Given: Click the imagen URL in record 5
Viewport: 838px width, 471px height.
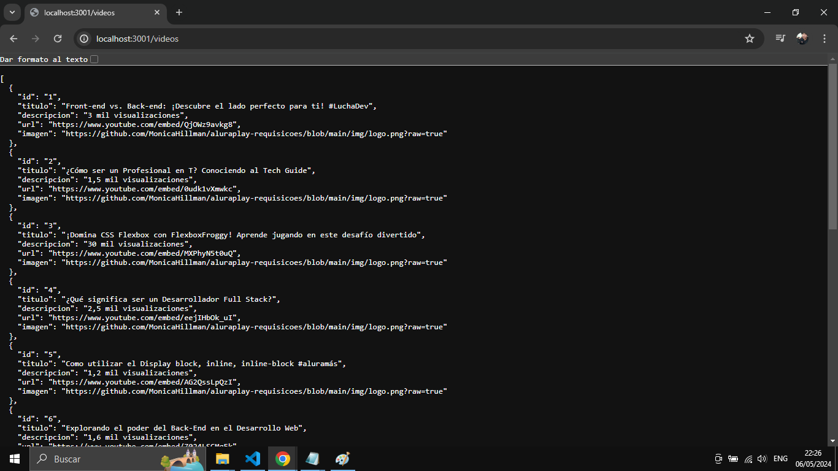Looking at the screenshot, I should pyautogui.click(x=253, y=391).
